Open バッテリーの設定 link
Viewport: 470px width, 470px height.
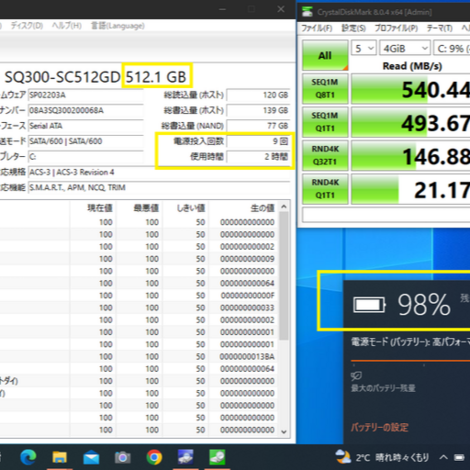379,427
